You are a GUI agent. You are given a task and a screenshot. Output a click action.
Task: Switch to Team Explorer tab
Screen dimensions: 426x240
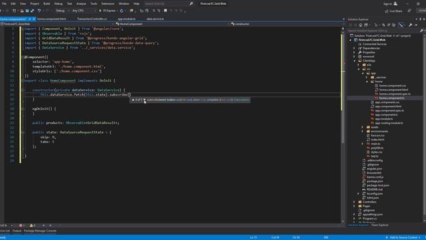pos(380,225)
